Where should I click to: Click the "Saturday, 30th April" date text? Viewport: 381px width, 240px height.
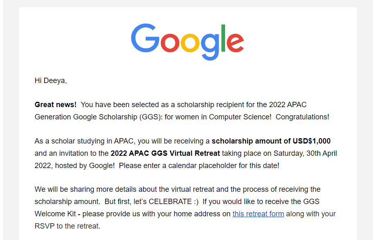(305, 153)
